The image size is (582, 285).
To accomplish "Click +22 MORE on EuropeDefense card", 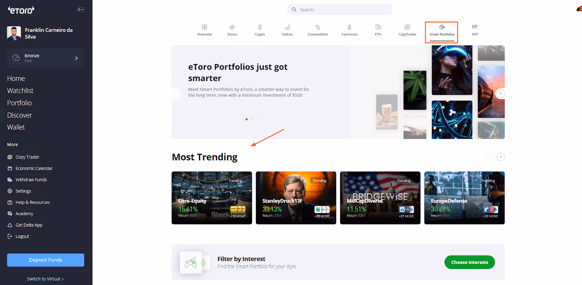I will tap(491, 216).
